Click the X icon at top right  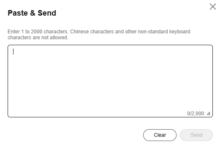pyautogui.click(x=213, y=6)
